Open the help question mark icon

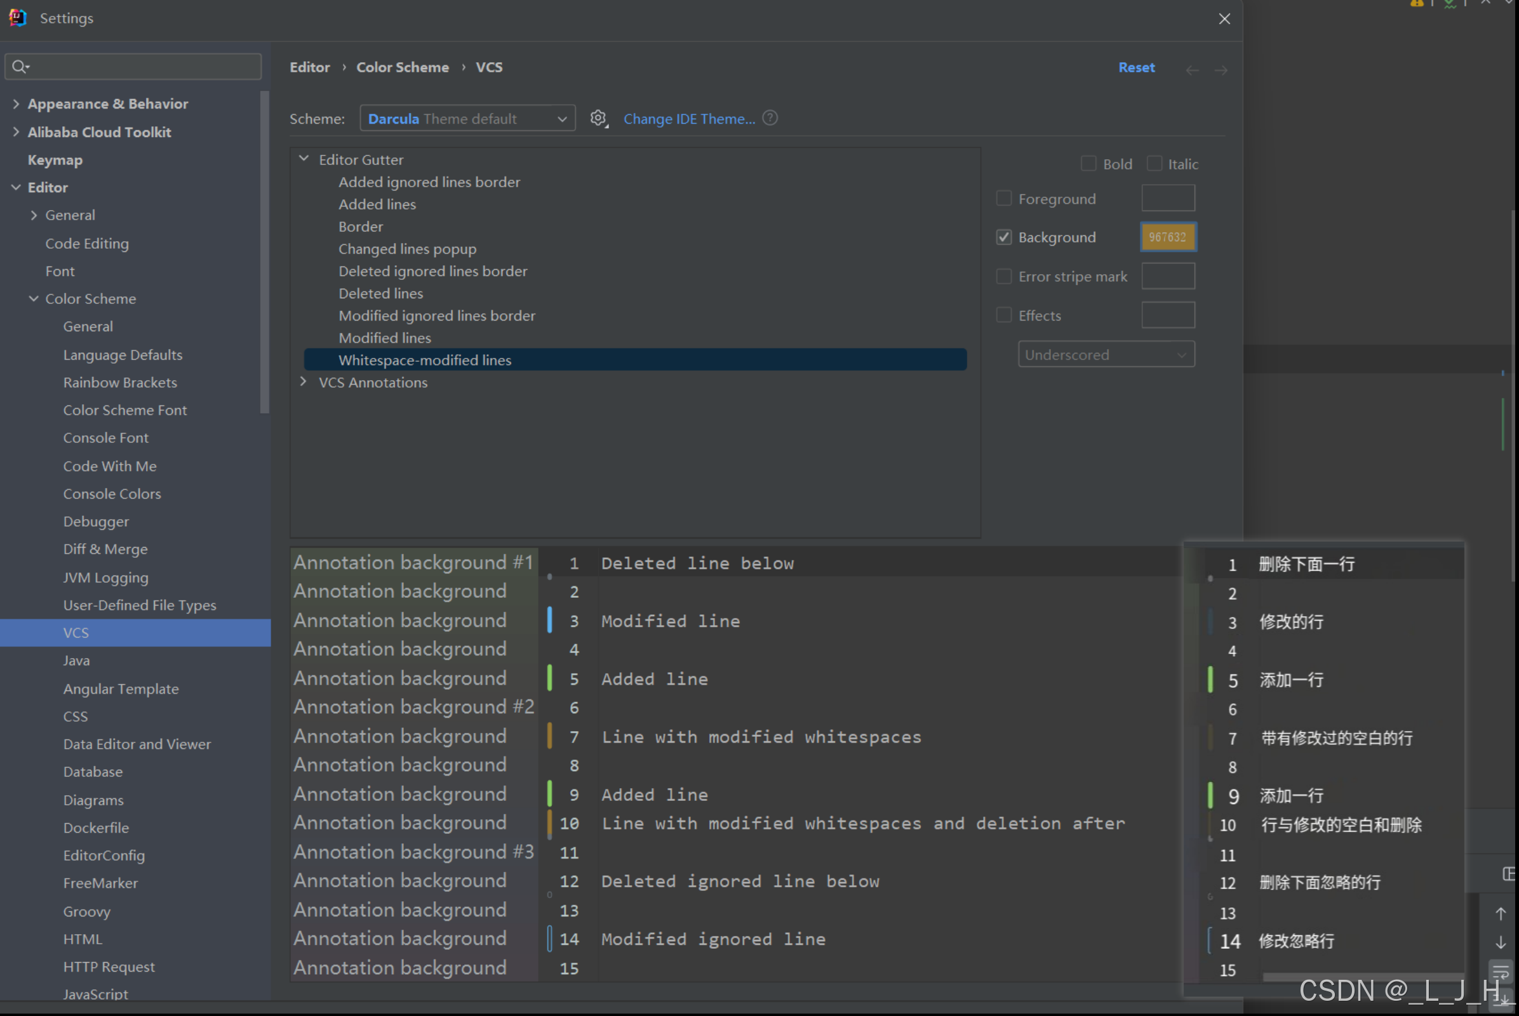(x=770, y=118)
